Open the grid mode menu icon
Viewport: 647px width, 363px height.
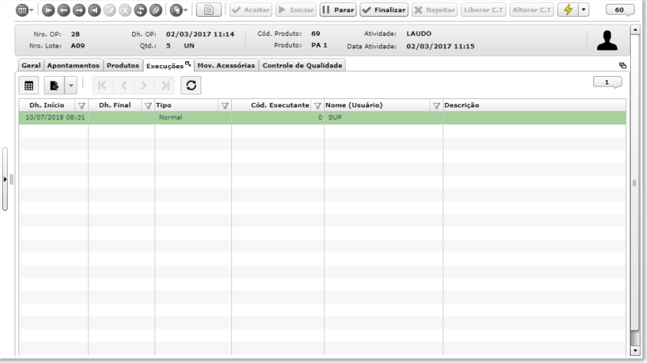coord(24,10)
